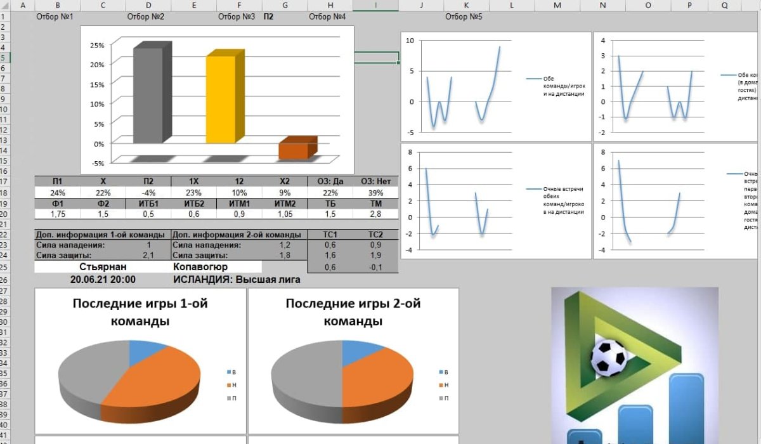The width and height of the screenshot is (761, 444).
Task: Click the 'ОЗ: Нет' header cell
Action: pyautogui.click(x=375, y=181)
